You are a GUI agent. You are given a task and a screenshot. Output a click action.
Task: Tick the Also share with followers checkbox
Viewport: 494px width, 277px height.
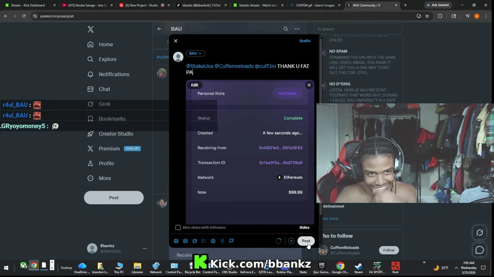[x=178, y=227]
